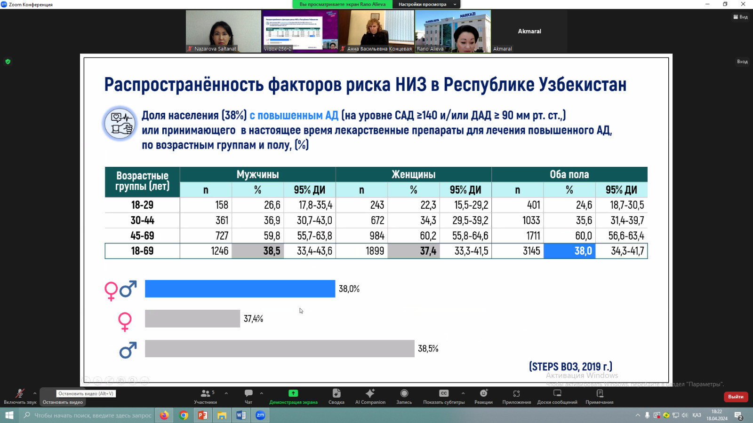The height and width of the screenshot is (423, 753).
Task: Click the red Выйти leave button
Action: tap(736, 397)
